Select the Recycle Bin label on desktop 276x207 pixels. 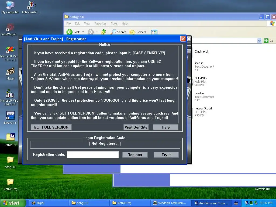pyautogui.click(x=263, y=189)
